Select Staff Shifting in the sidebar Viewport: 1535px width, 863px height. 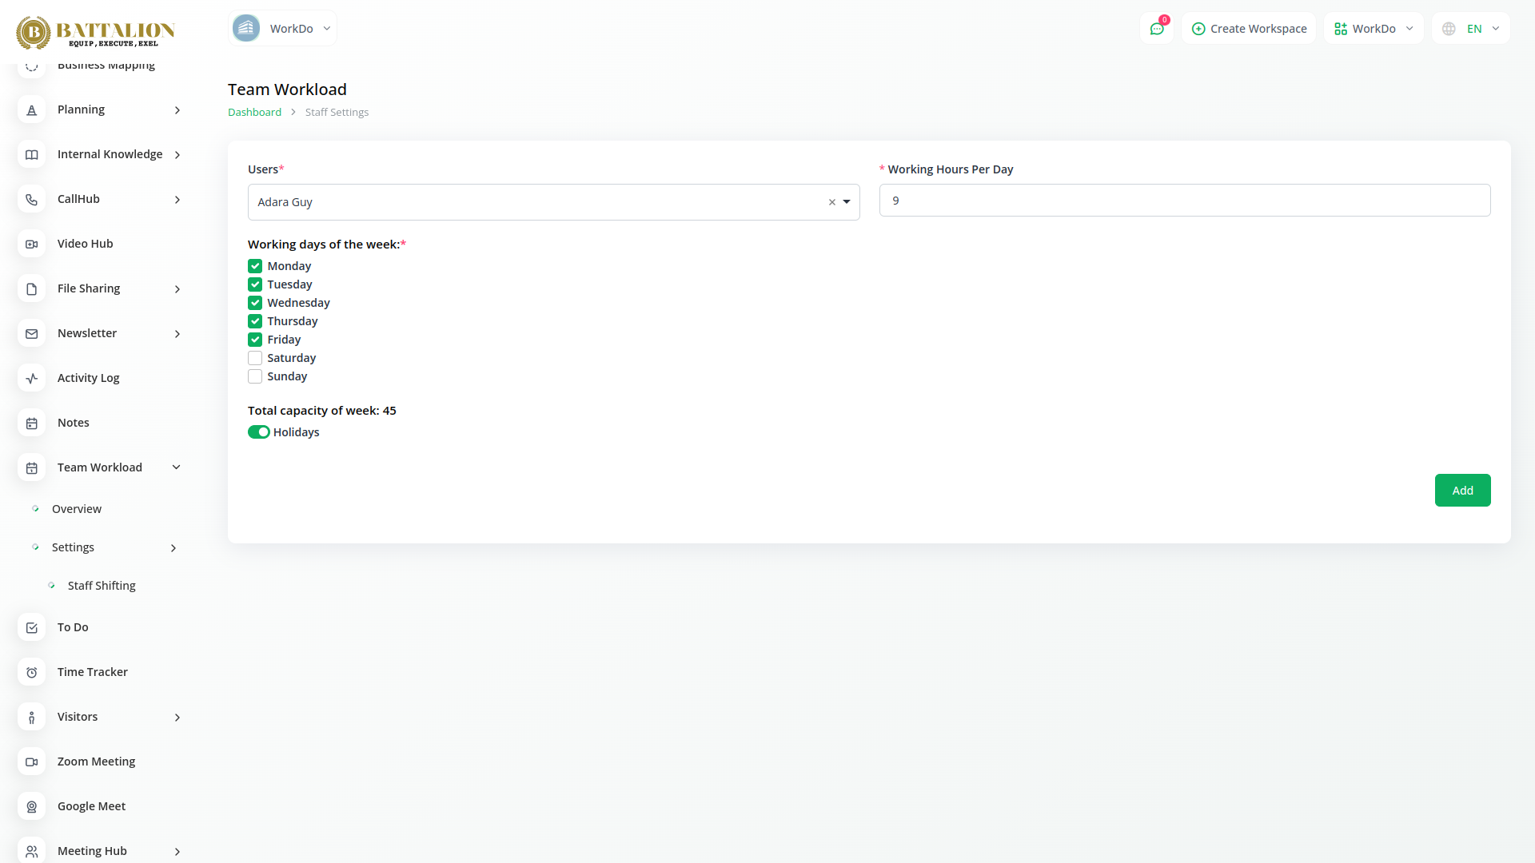pyautogui.click(x=102, y=586)
